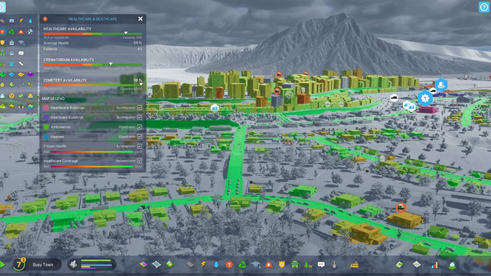Toggle Deathcare Buildings color checkbox
Screen dimensions: 491x276
pyautogui.click(x=140, y=117)
